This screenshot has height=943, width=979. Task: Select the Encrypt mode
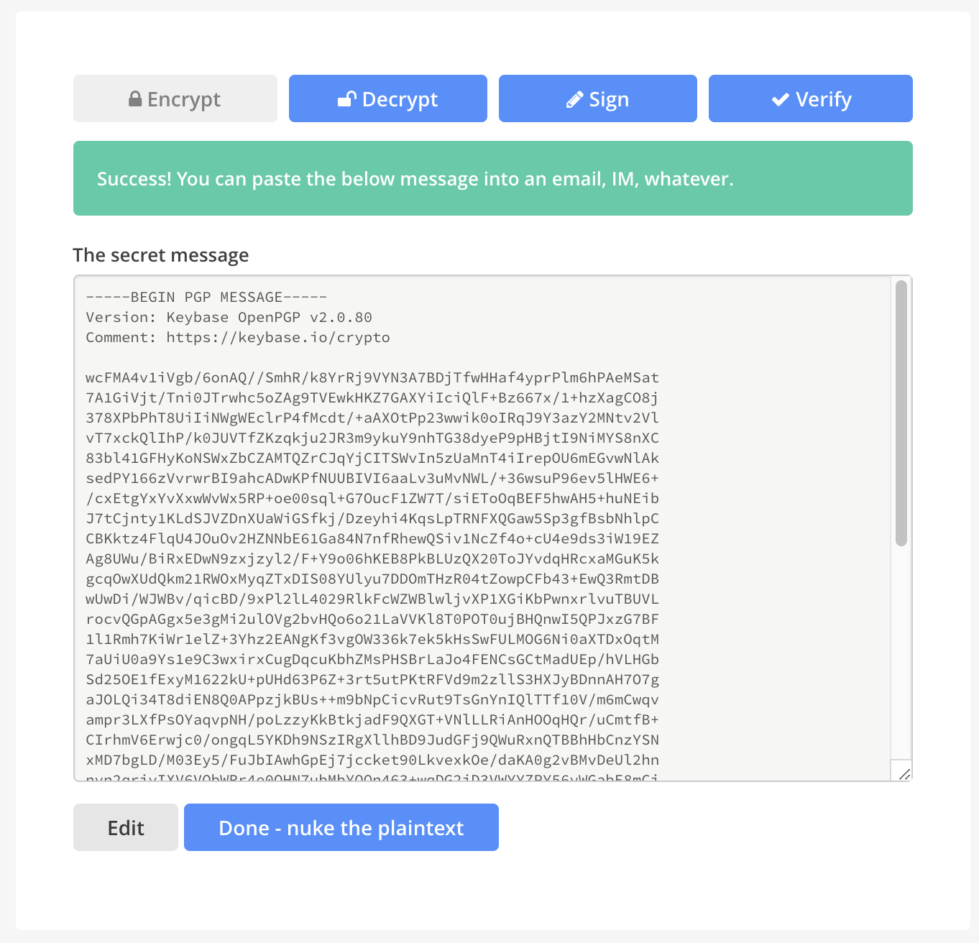pyautogui.click(x=175, y=98)
